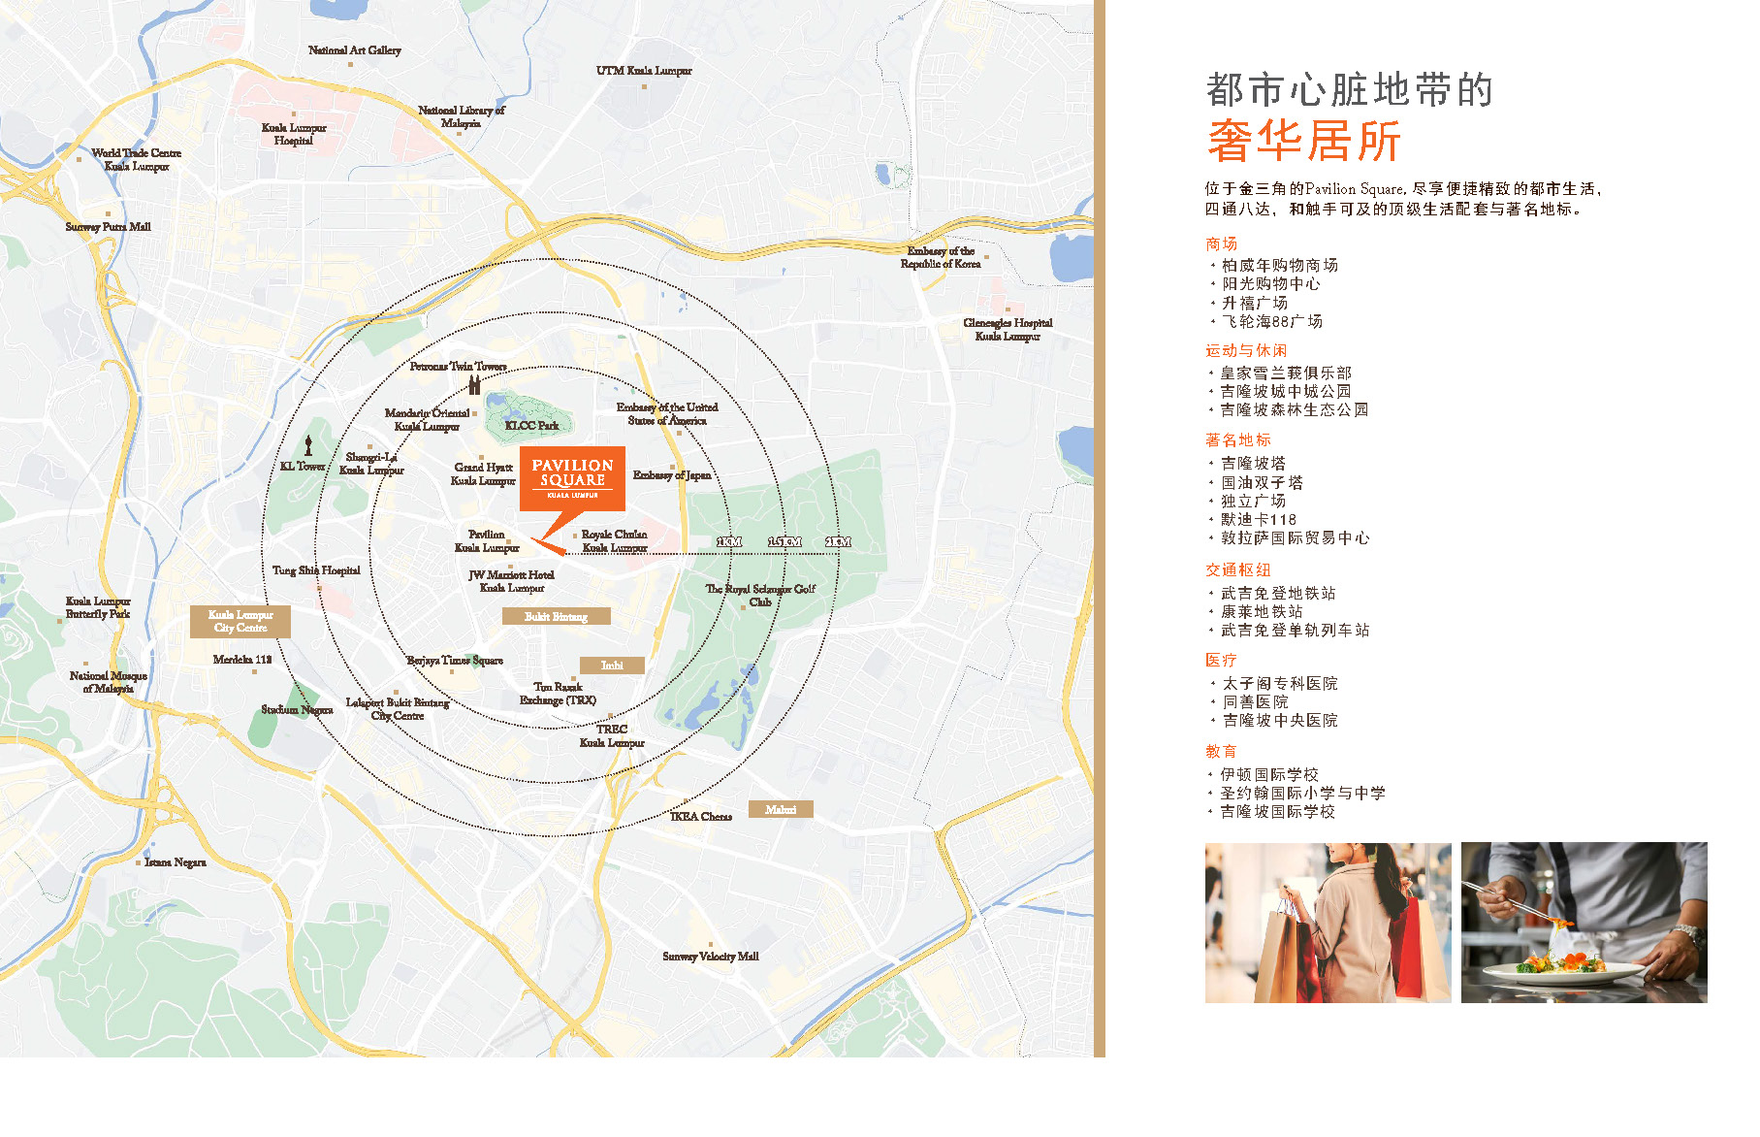Viewport: 1760px width, 1137px height.
Task: Click the Tung Shin Hospital label
Action: click(316, 570)
